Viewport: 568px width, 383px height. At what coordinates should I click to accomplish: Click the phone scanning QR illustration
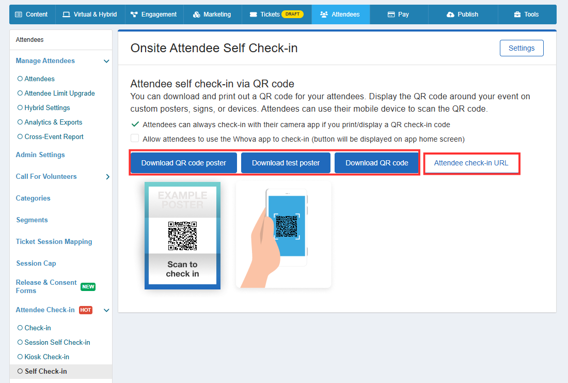283,235
